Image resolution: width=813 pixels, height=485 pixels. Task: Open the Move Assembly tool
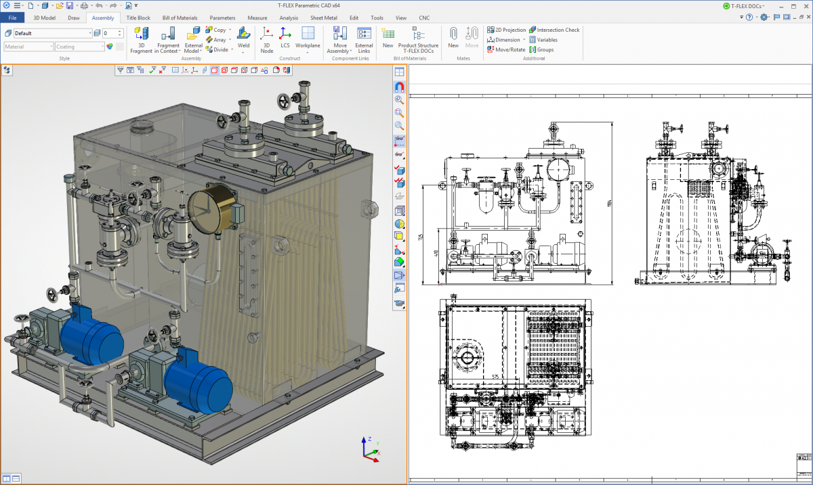[x=339, y=40]
